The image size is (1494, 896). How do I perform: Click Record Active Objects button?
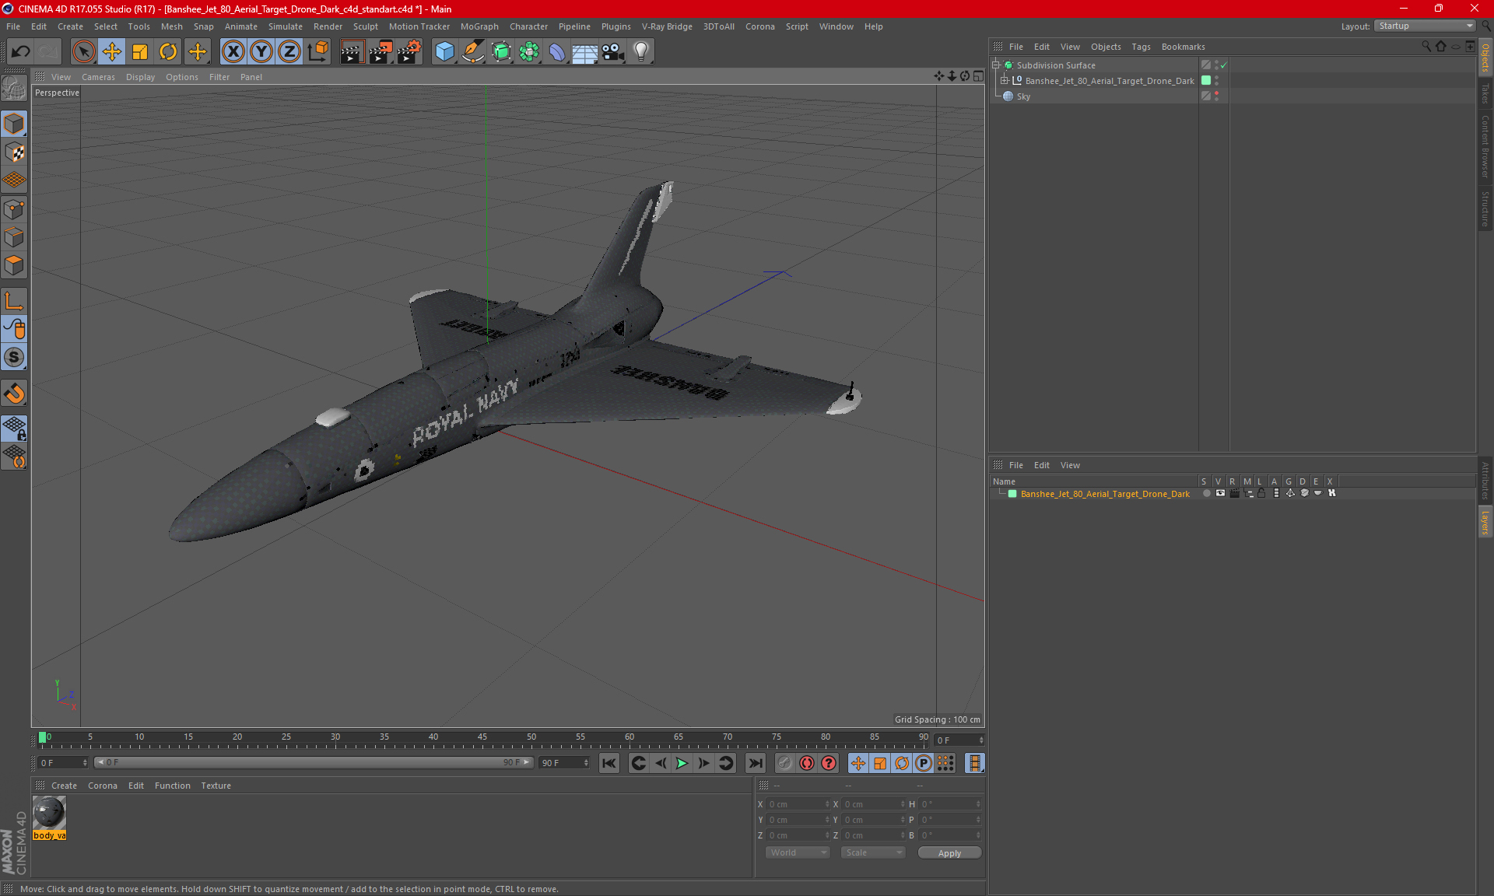click(x=785, y=763)
